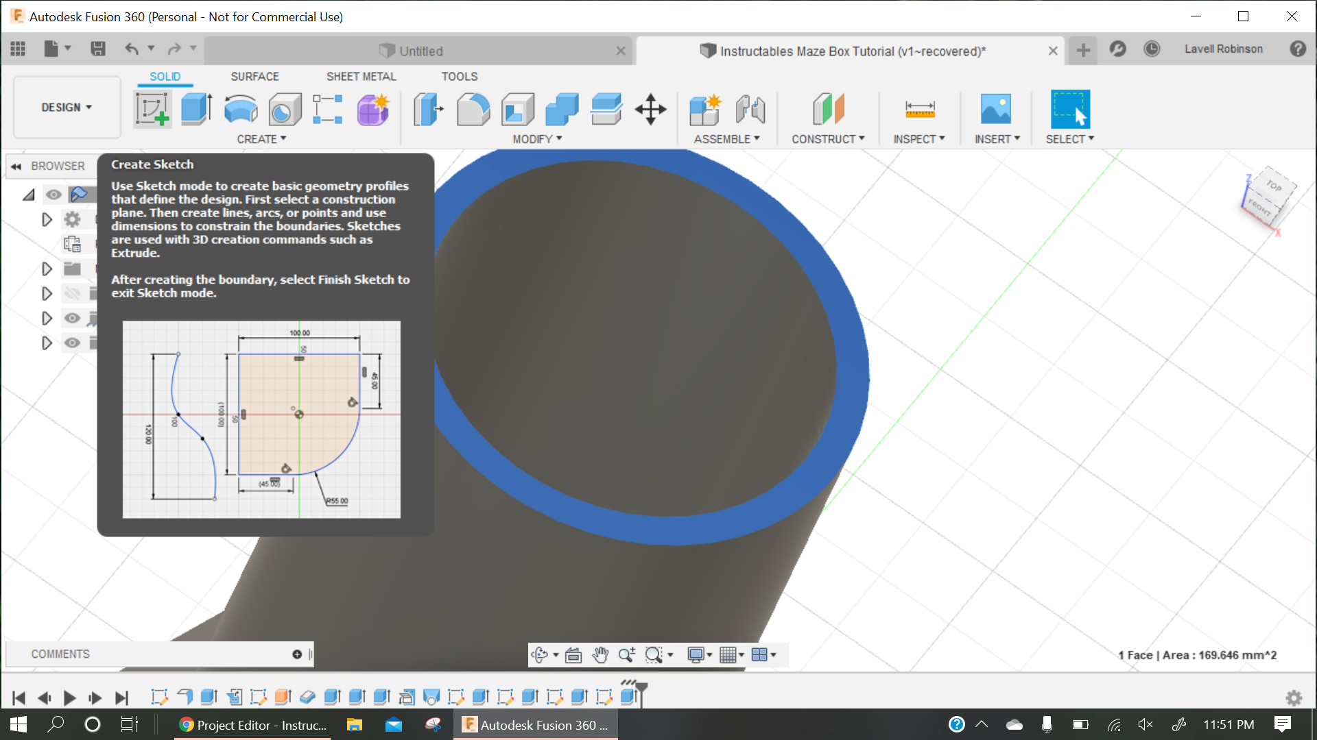Open the Create Form tool
This screenshot has height=740, width=1317.
pos(373,109)
